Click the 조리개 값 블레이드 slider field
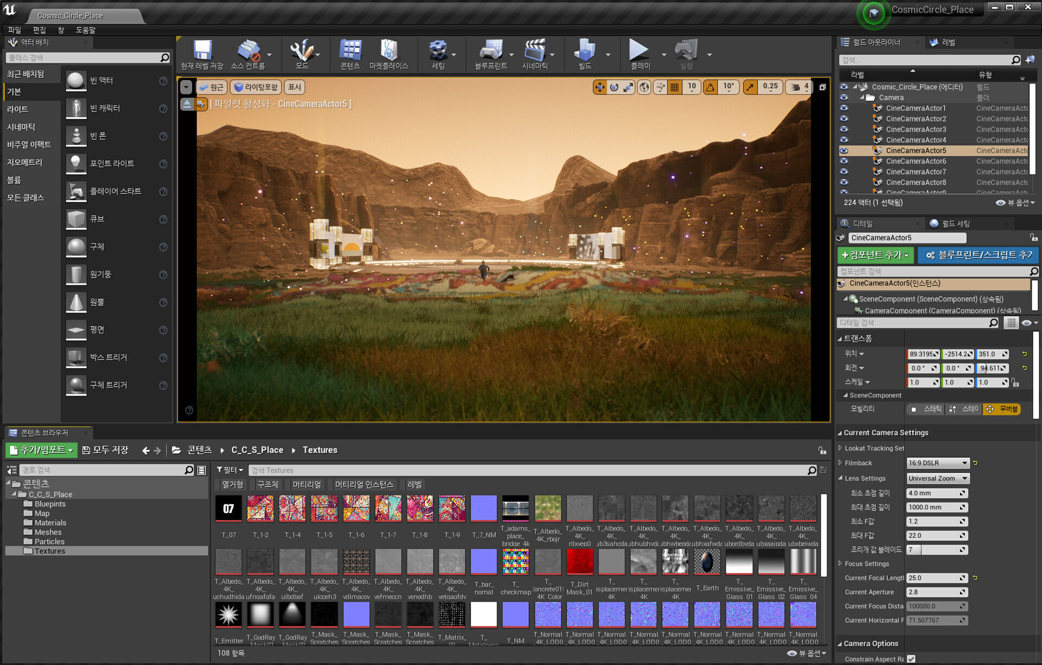1042x665 pixels. 936,549
